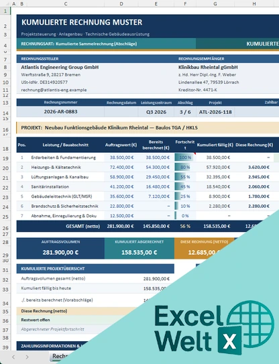Select Abgerechneter Projektfortschritt label
This screenshot has height=364, width=279.
tap(52, 329)
